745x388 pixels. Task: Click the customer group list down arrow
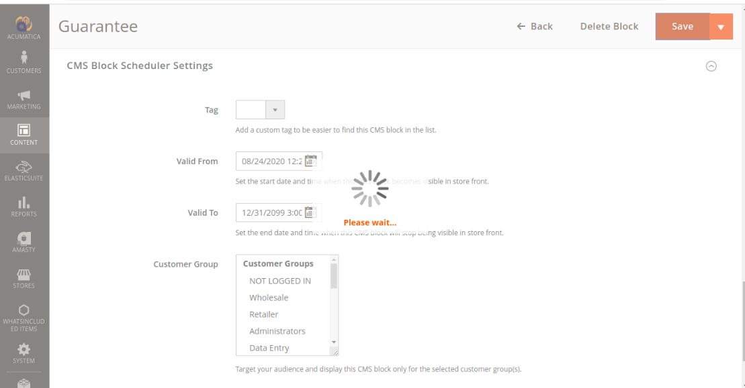pos(334,342)
